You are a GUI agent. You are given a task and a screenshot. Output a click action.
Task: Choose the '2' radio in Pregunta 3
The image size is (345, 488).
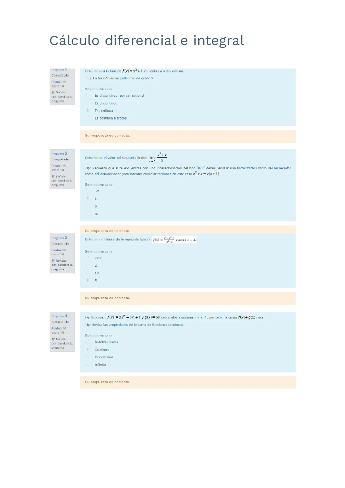[x=88, y=265]
